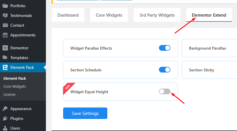Turn off the Section Schedule switch

165,70
